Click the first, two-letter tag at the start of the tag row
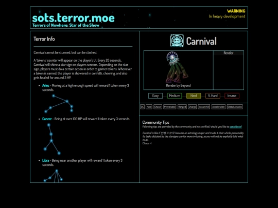 142,107
